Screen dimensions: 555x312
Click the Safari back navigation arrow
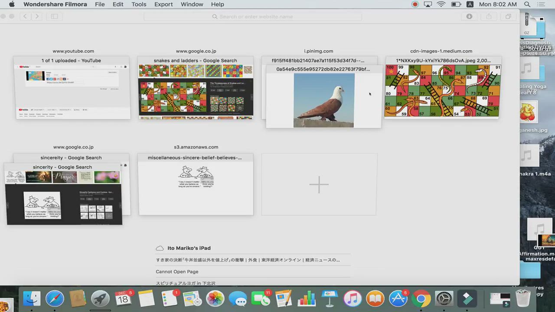[x=25, y=16]
